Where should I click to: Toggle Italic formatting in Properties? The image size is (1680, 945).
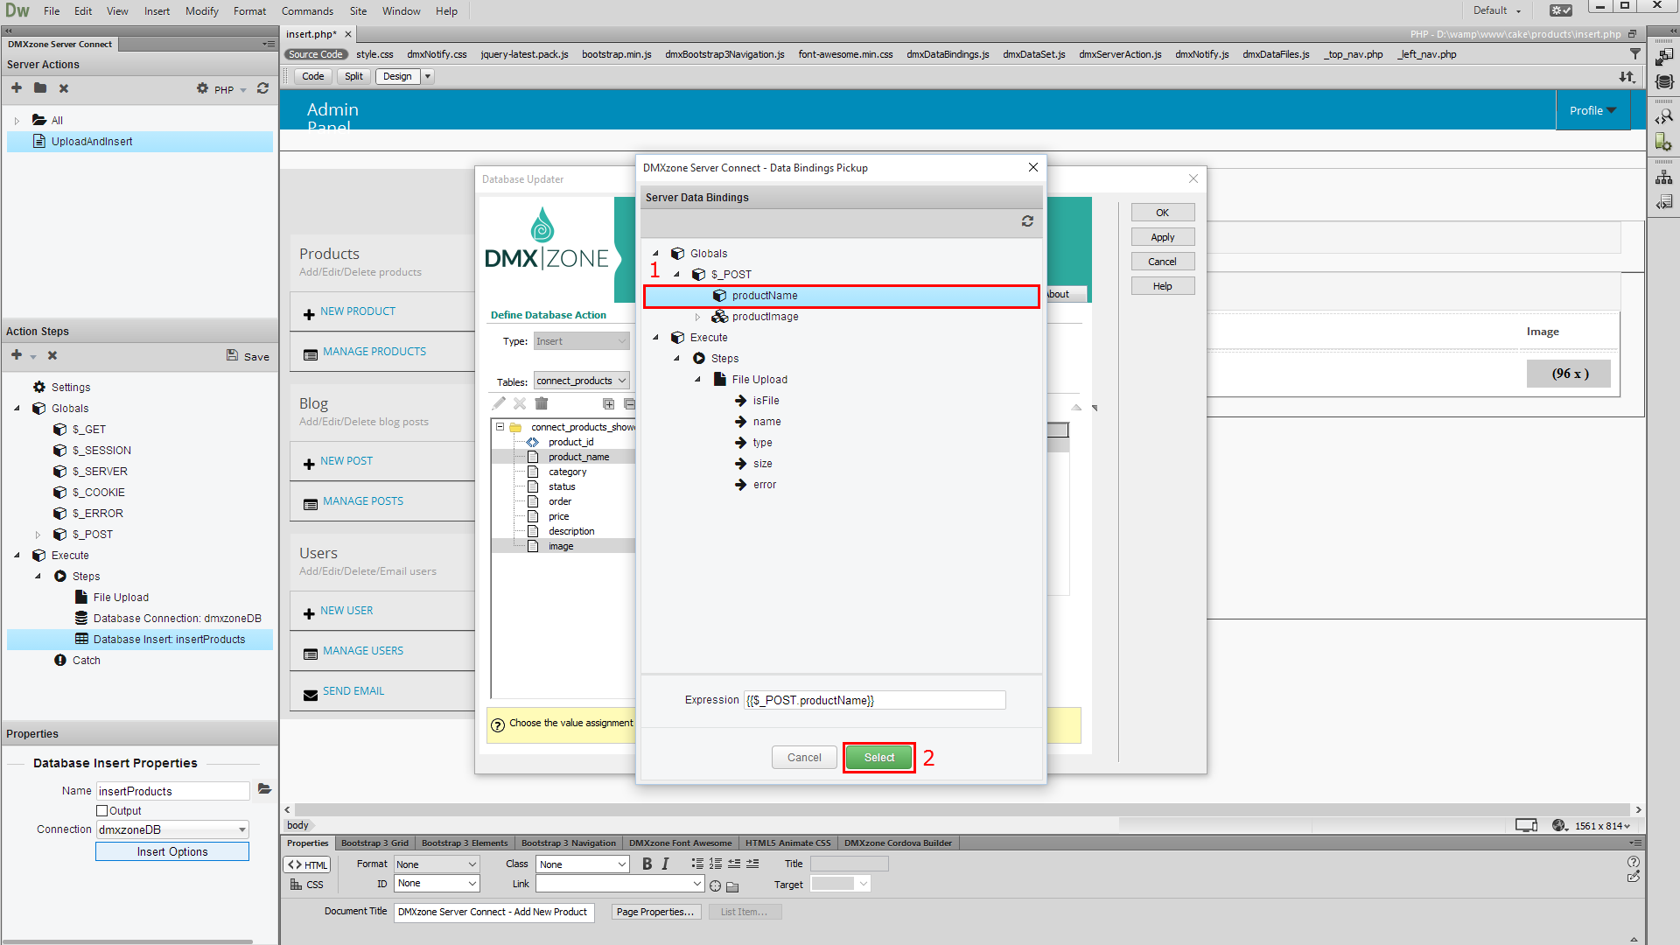665,864
